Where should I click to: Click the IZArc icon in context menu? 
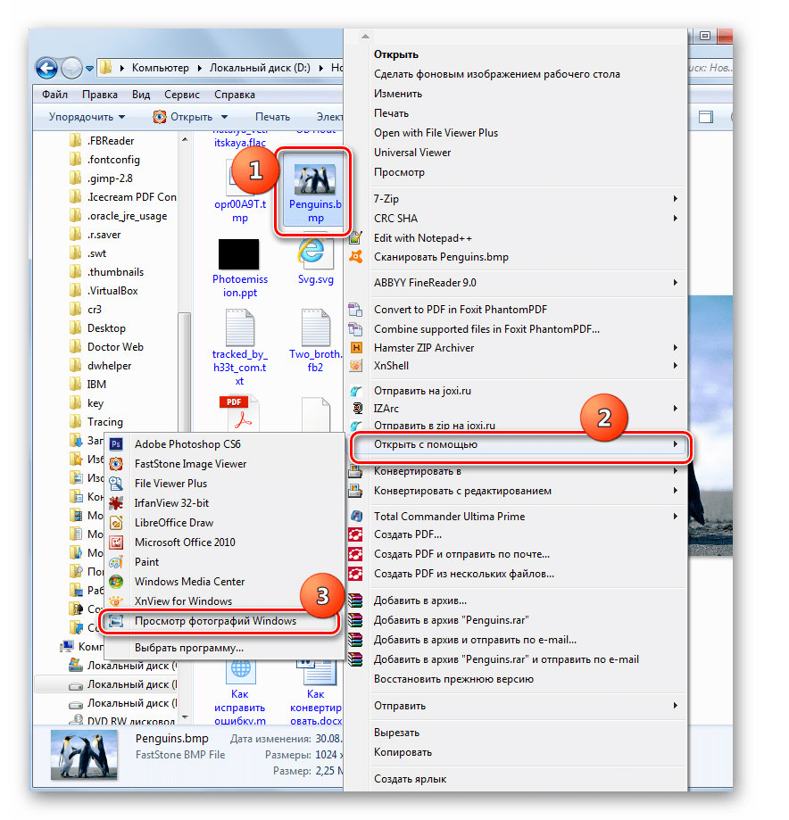click(x=357, y=408)
